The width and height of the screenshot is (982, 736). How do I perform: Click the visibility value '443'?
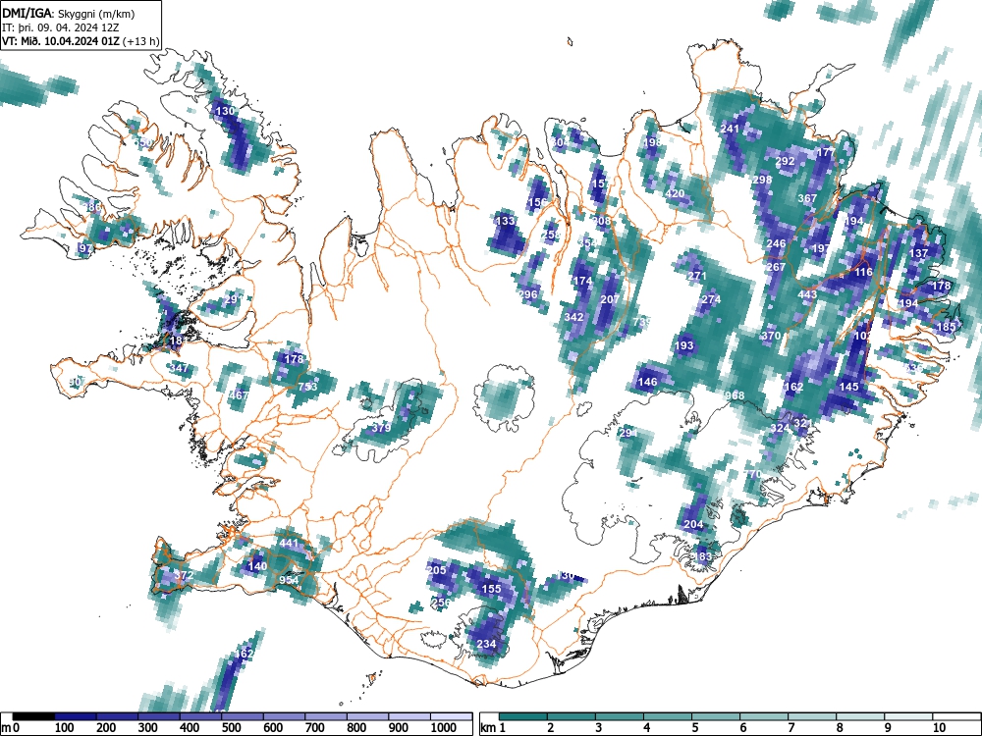pos(807,294)
